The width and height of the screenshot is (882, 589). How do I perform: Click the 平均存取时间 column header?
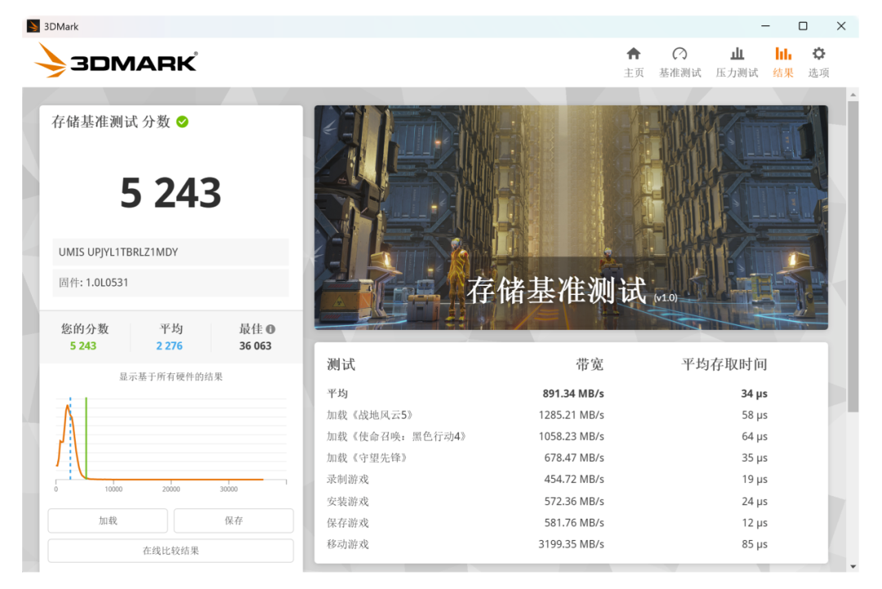(724, 364)
